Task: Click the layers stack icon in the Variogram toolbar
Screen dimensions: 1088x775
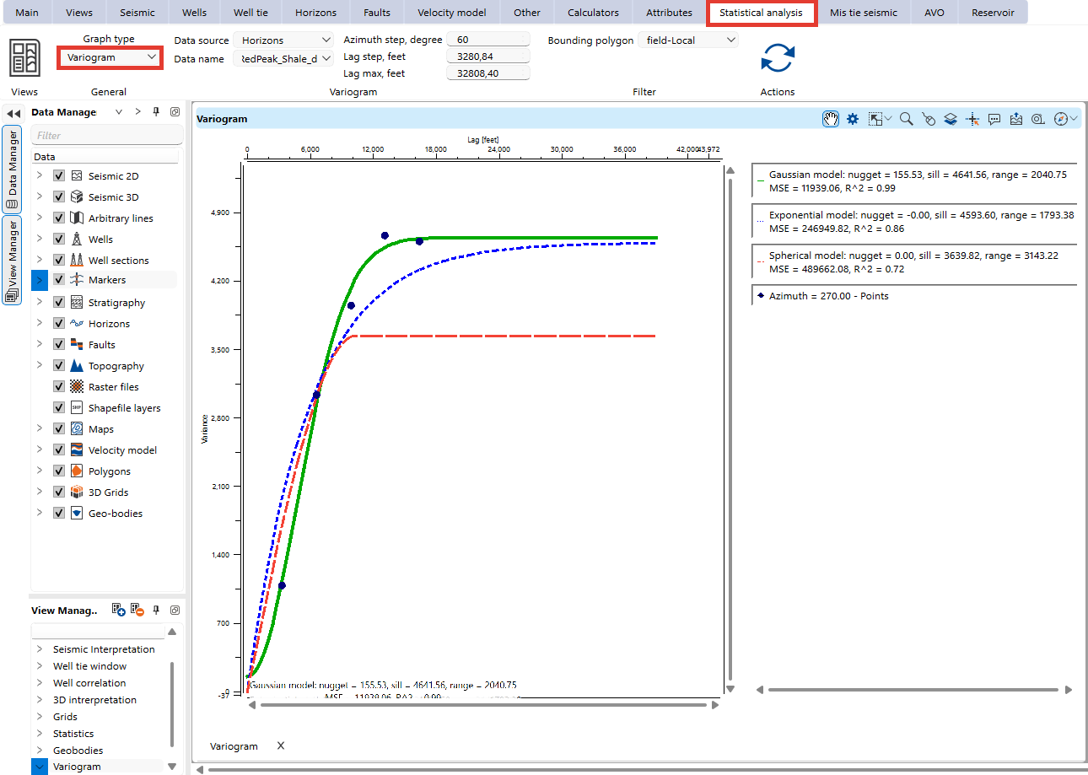Action: (951, 120)
